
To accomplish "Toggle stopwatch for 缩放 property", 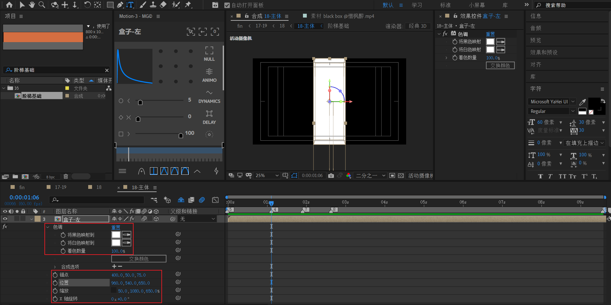I will coord(55,291).
